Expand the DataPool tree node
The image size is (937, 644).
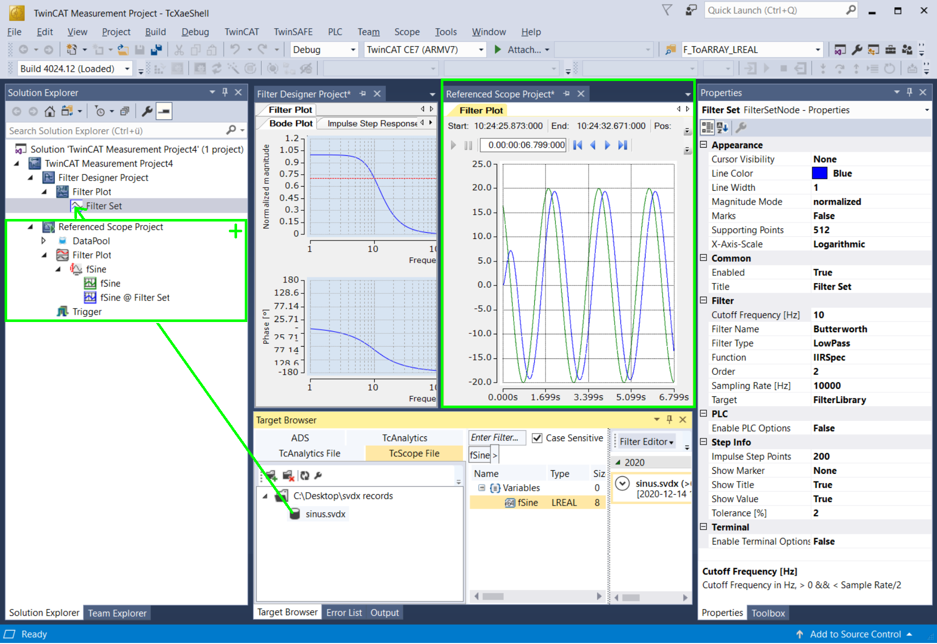click(44, 240)
